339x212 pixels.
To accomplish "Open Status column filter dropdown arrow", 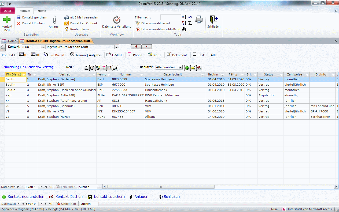I will click(281, 75).
